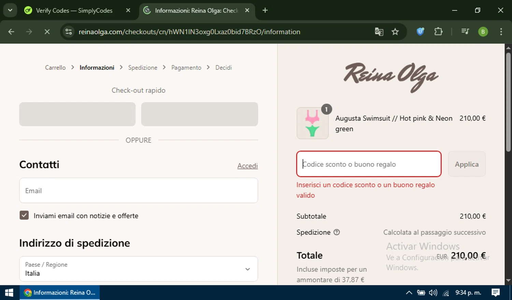Close the Verify Codes — SimplyCodes tab
512x300 pixels.
coord(128,10)
